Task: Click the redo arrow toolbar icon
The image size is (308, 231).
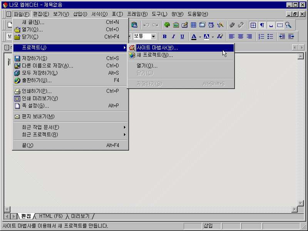Action: coord(155,25)
